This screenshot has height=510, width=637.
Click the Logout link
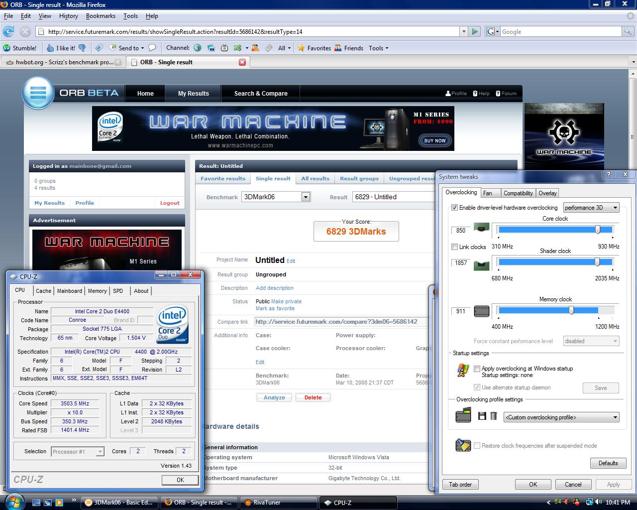(170, 203)
